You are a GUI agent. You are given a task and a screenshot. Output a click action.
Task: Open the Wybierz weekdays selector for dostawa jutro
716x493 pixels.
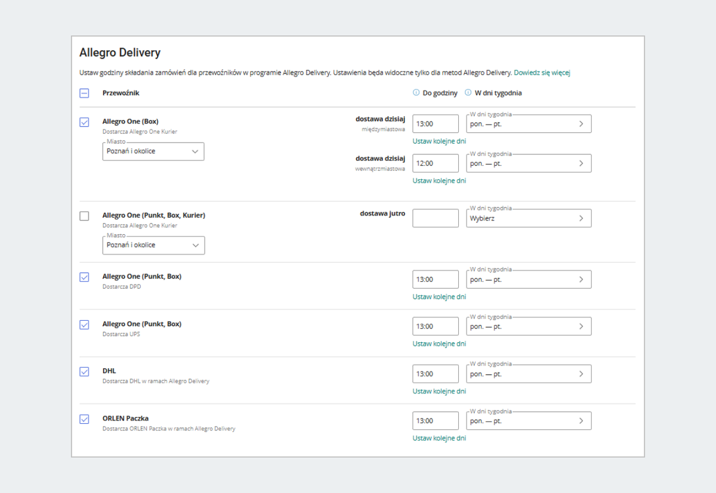tap(529, 218)
